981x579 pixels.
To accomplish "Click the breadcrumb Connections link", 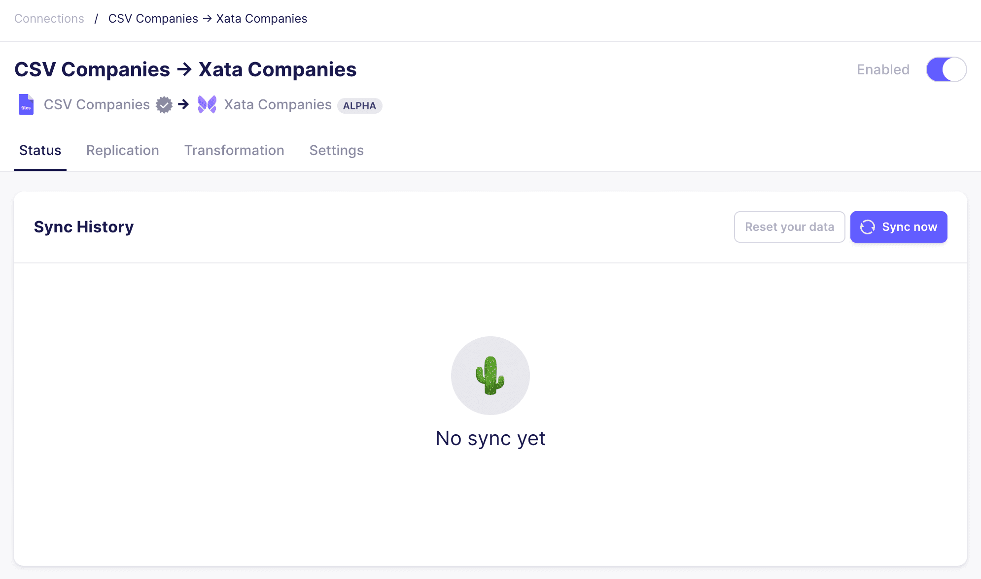I will tap(49, 18).
